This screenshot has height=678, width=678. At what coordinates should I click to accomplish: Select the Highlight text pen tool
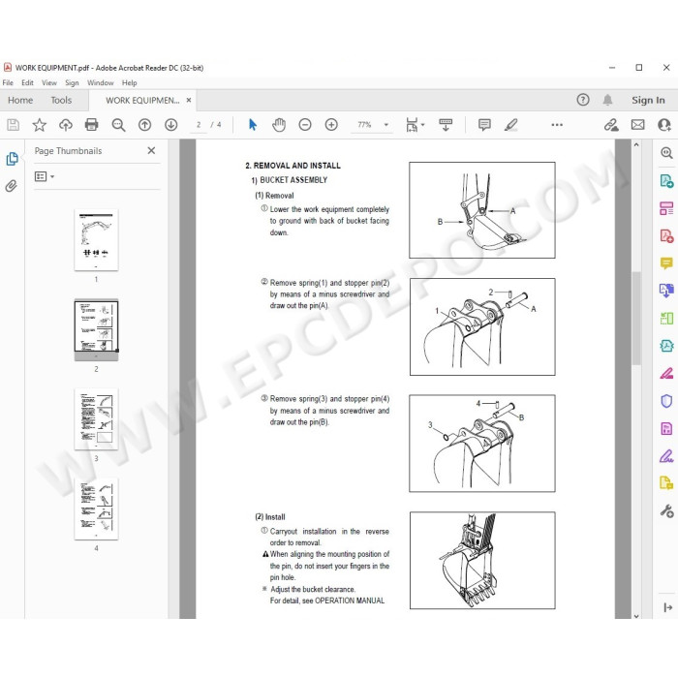coord(510,125)
